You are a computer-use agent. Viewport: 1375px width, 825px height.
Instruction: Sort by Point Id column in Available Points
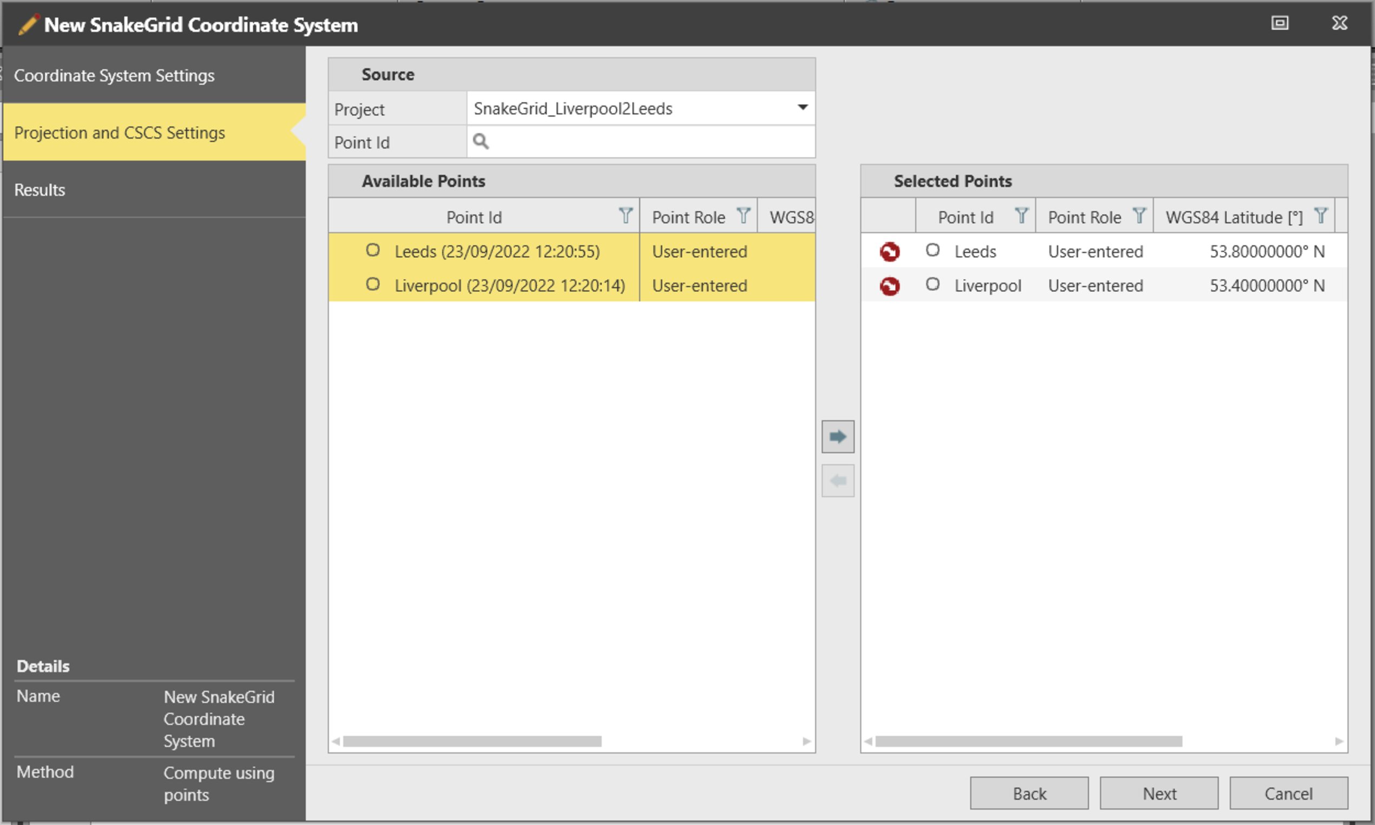[474, 217]
